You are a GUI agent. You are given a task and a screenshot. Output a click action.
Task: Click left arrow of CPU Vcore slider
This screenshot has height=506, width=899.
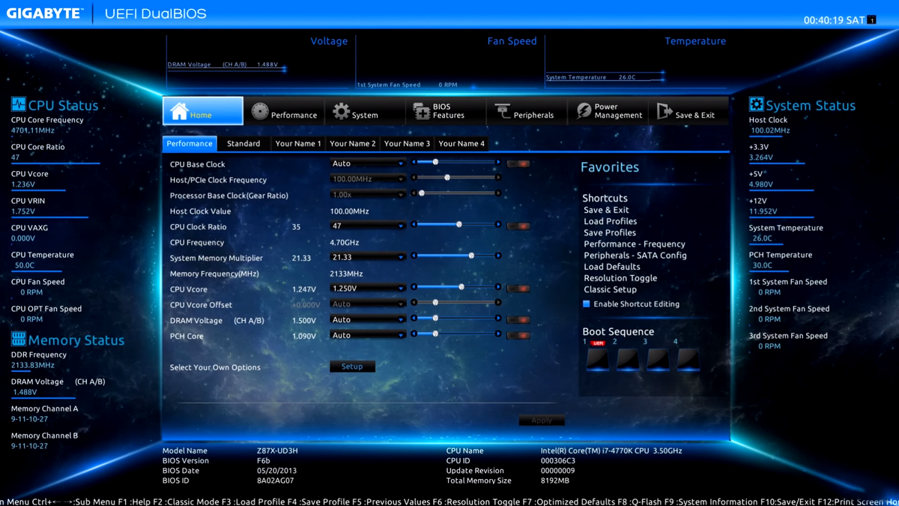tap(414, 287)
